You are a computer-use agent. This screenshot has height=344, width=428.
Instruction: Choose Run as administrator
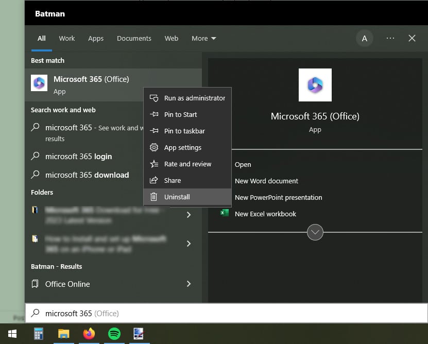pos(194,98)
